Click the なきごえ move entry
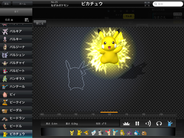 [160, 17]
